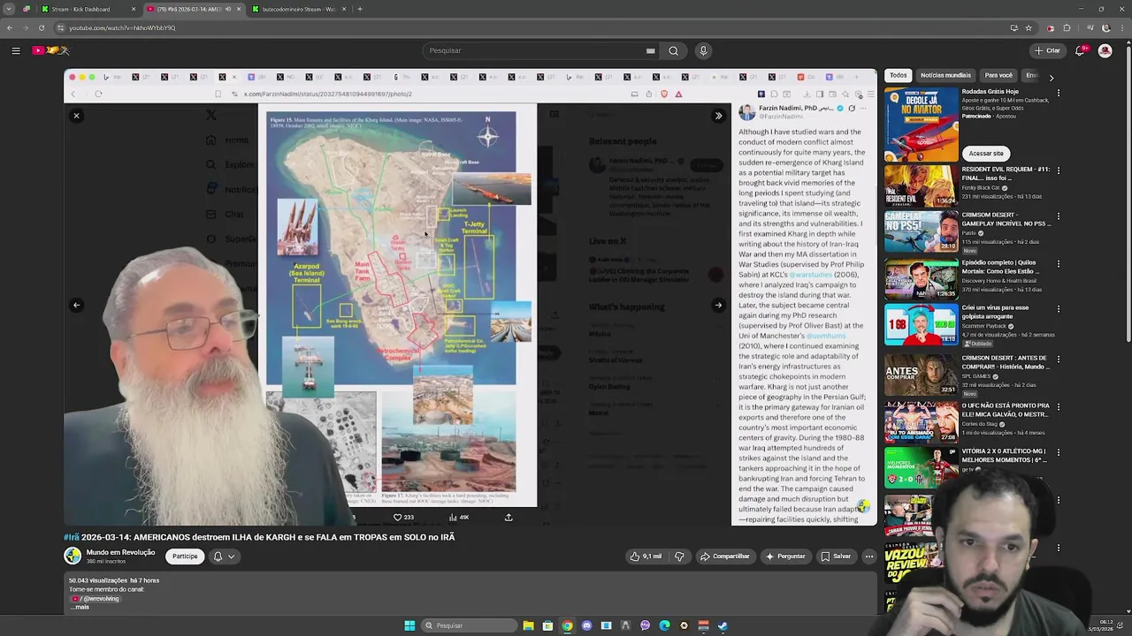Open File Explorer from the taskbar
The height and width of the screenshot is (636, 1132).
point(528,625)
